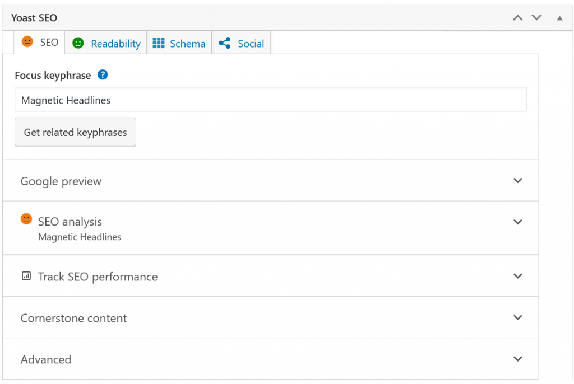Screen dimensions: 574x384
Task: Click the Magnetic Headlines link under SEO analysis
Action: [80, 237]
